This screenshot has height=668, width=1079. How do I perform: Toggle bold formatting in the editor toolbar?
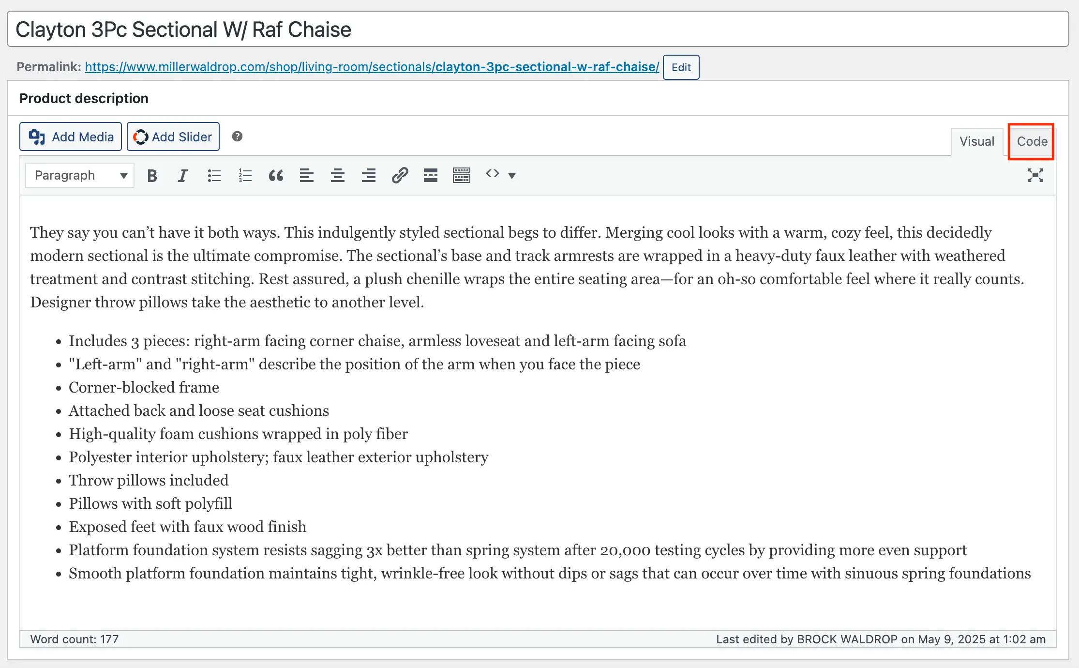(152, 175)
